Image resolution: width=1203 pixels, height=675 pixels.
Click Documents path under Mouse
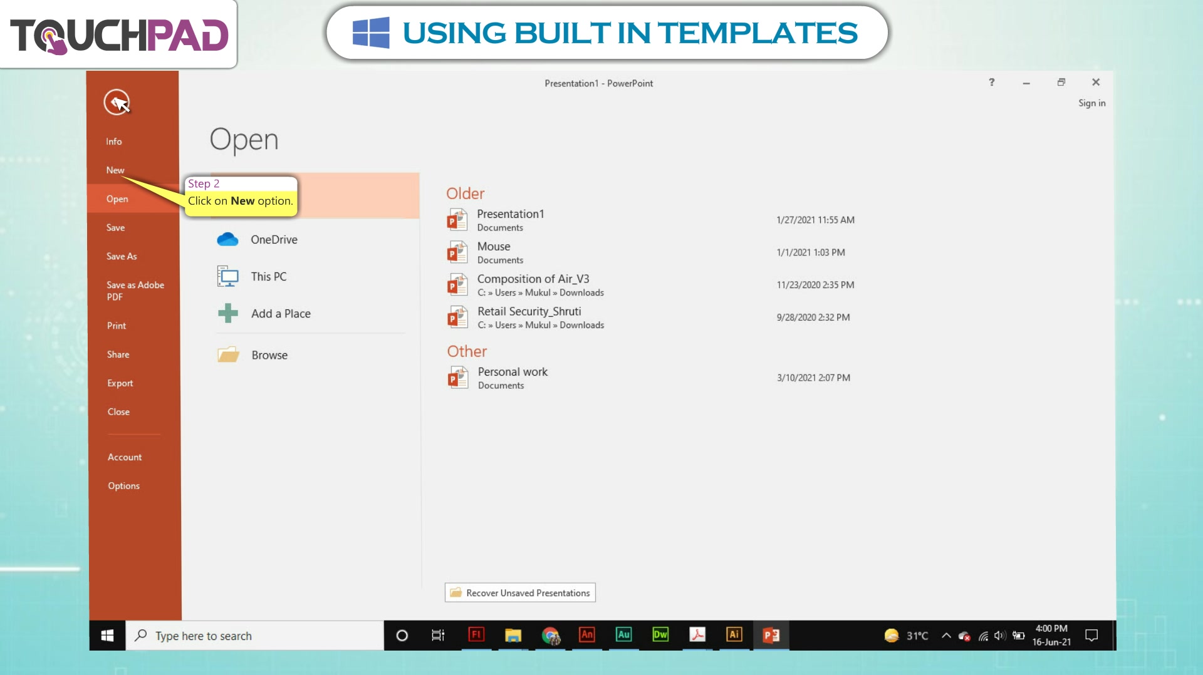coord(500,260)
